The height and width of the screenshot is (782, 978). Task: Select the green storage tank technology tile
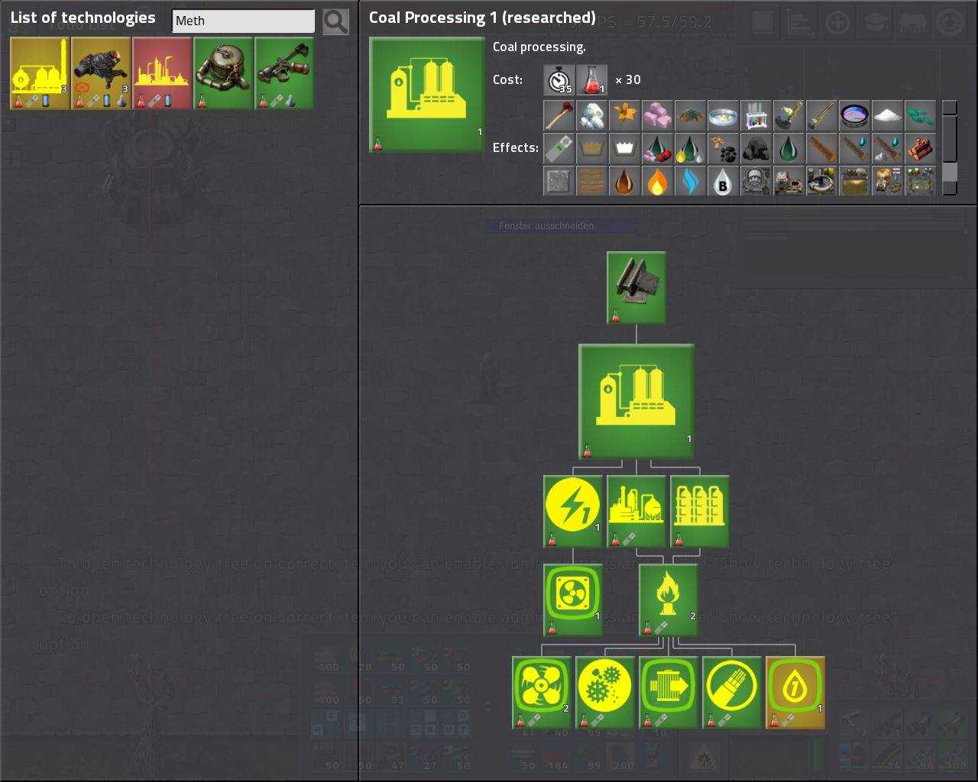coord(223,73)
